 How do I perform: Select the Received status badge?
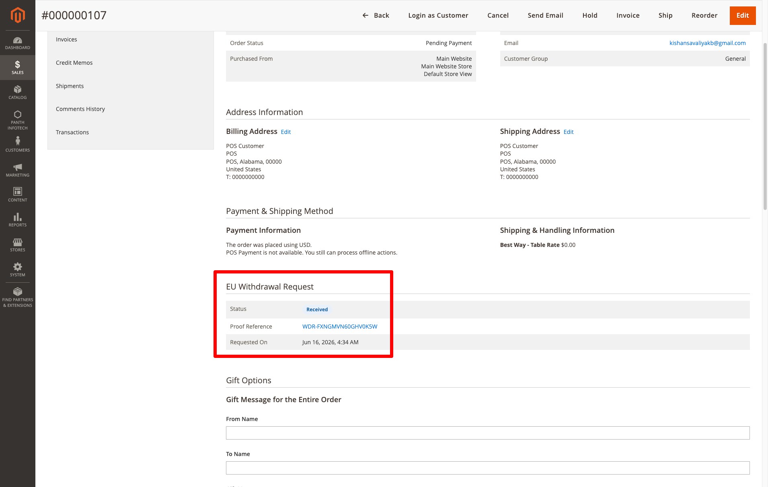317,309
